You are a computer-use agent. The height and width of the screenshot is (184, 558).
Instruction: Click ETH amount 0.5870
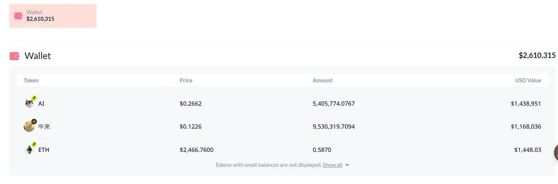tap(322, 150)
